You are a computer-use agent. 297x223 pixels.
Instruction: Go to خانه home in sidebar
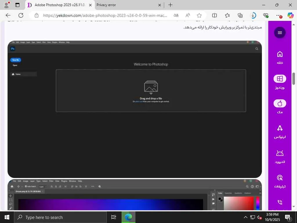click(280, 58)
